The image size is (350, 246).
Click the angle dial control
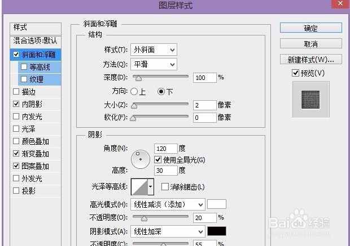[141, 159]
